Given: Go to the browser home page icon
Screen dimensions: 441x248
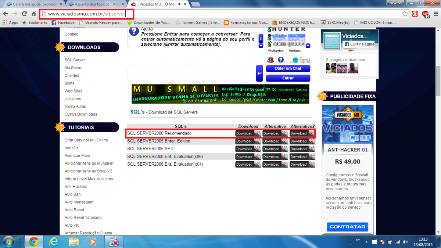Looking at the screenshot, I should pos(33,14).
